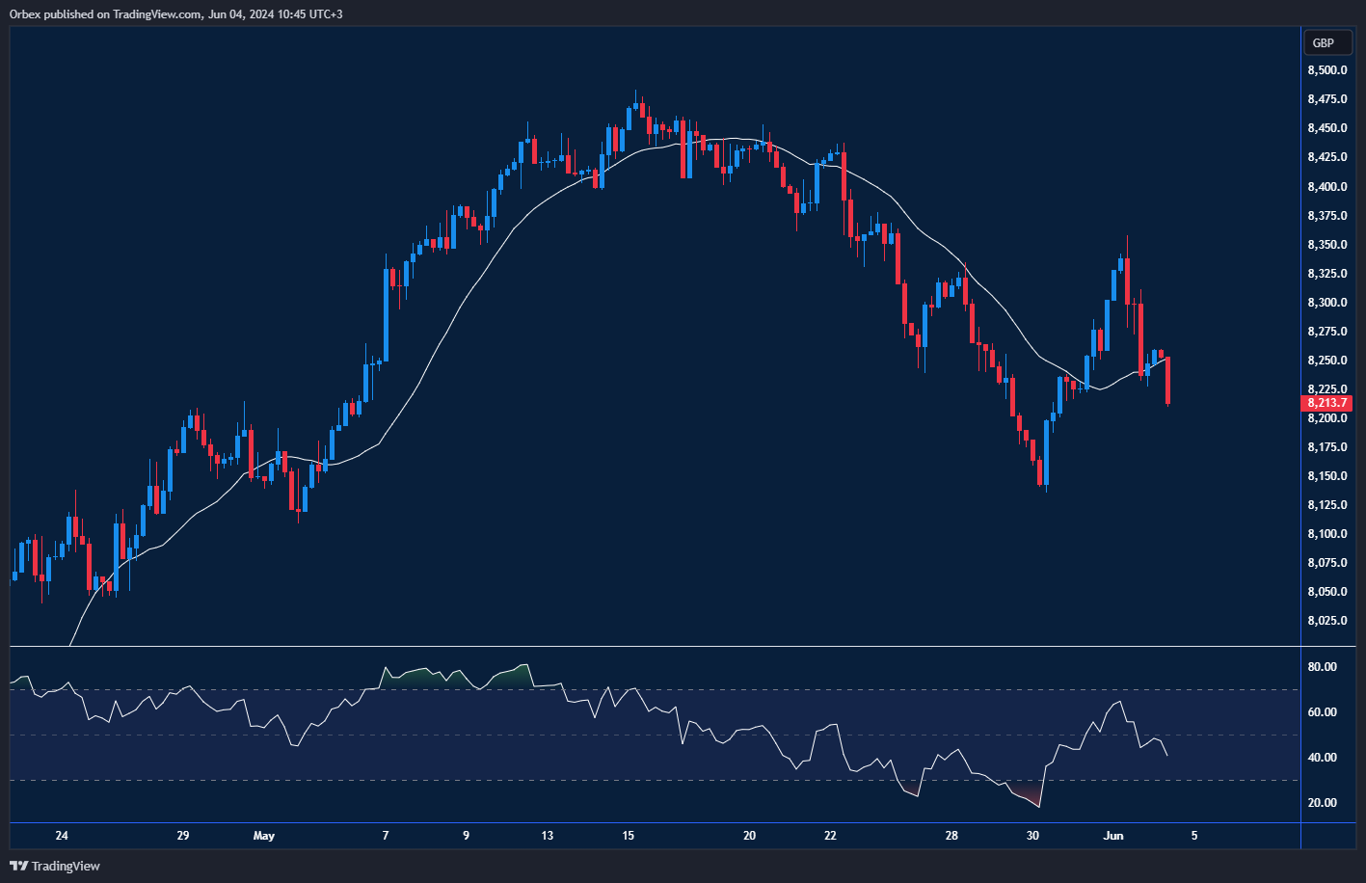
Task: Click the 8,350.0 level on the price scale
Action: click(1326, 245)
